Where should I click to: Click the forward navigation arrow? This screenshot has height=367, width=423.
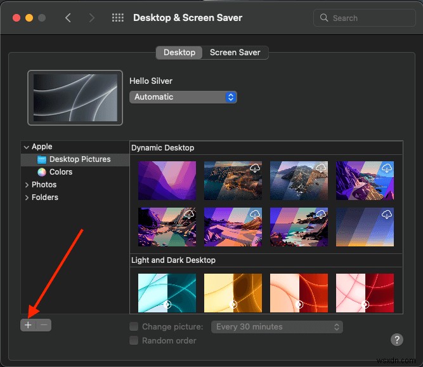pyautogui.click(x=92, y=18)
